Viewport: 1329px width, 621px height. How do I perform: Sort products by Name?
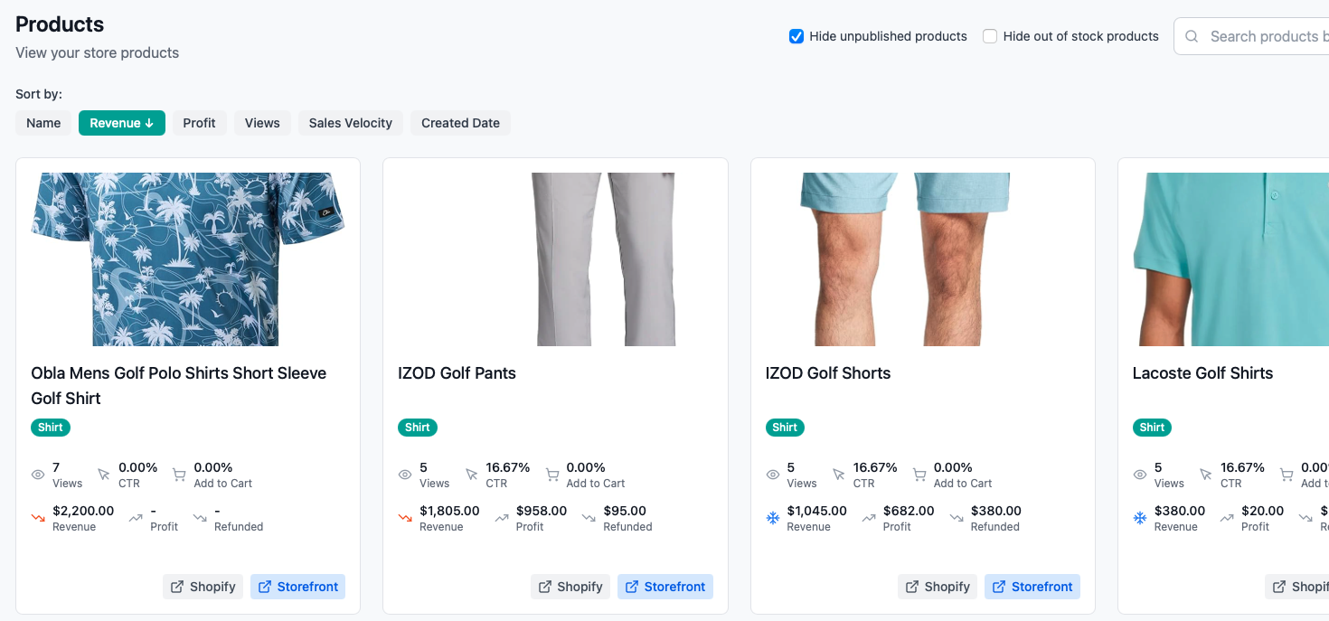[x=42, y=122]
